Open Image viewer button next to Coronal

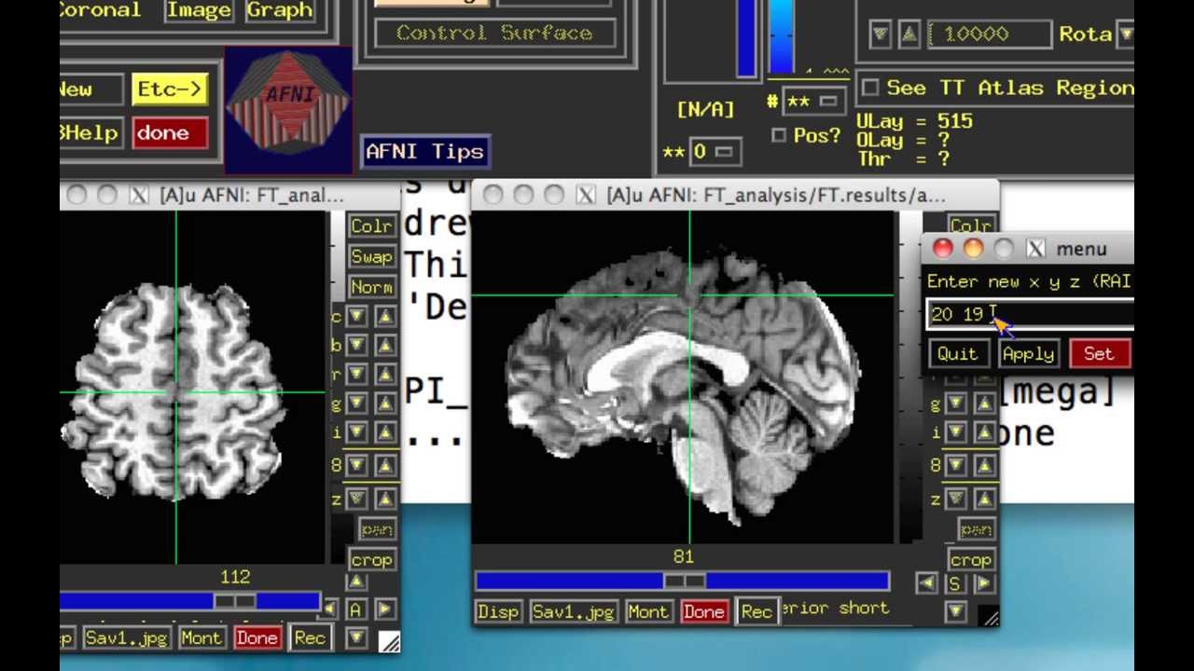(x=199, y=11)
